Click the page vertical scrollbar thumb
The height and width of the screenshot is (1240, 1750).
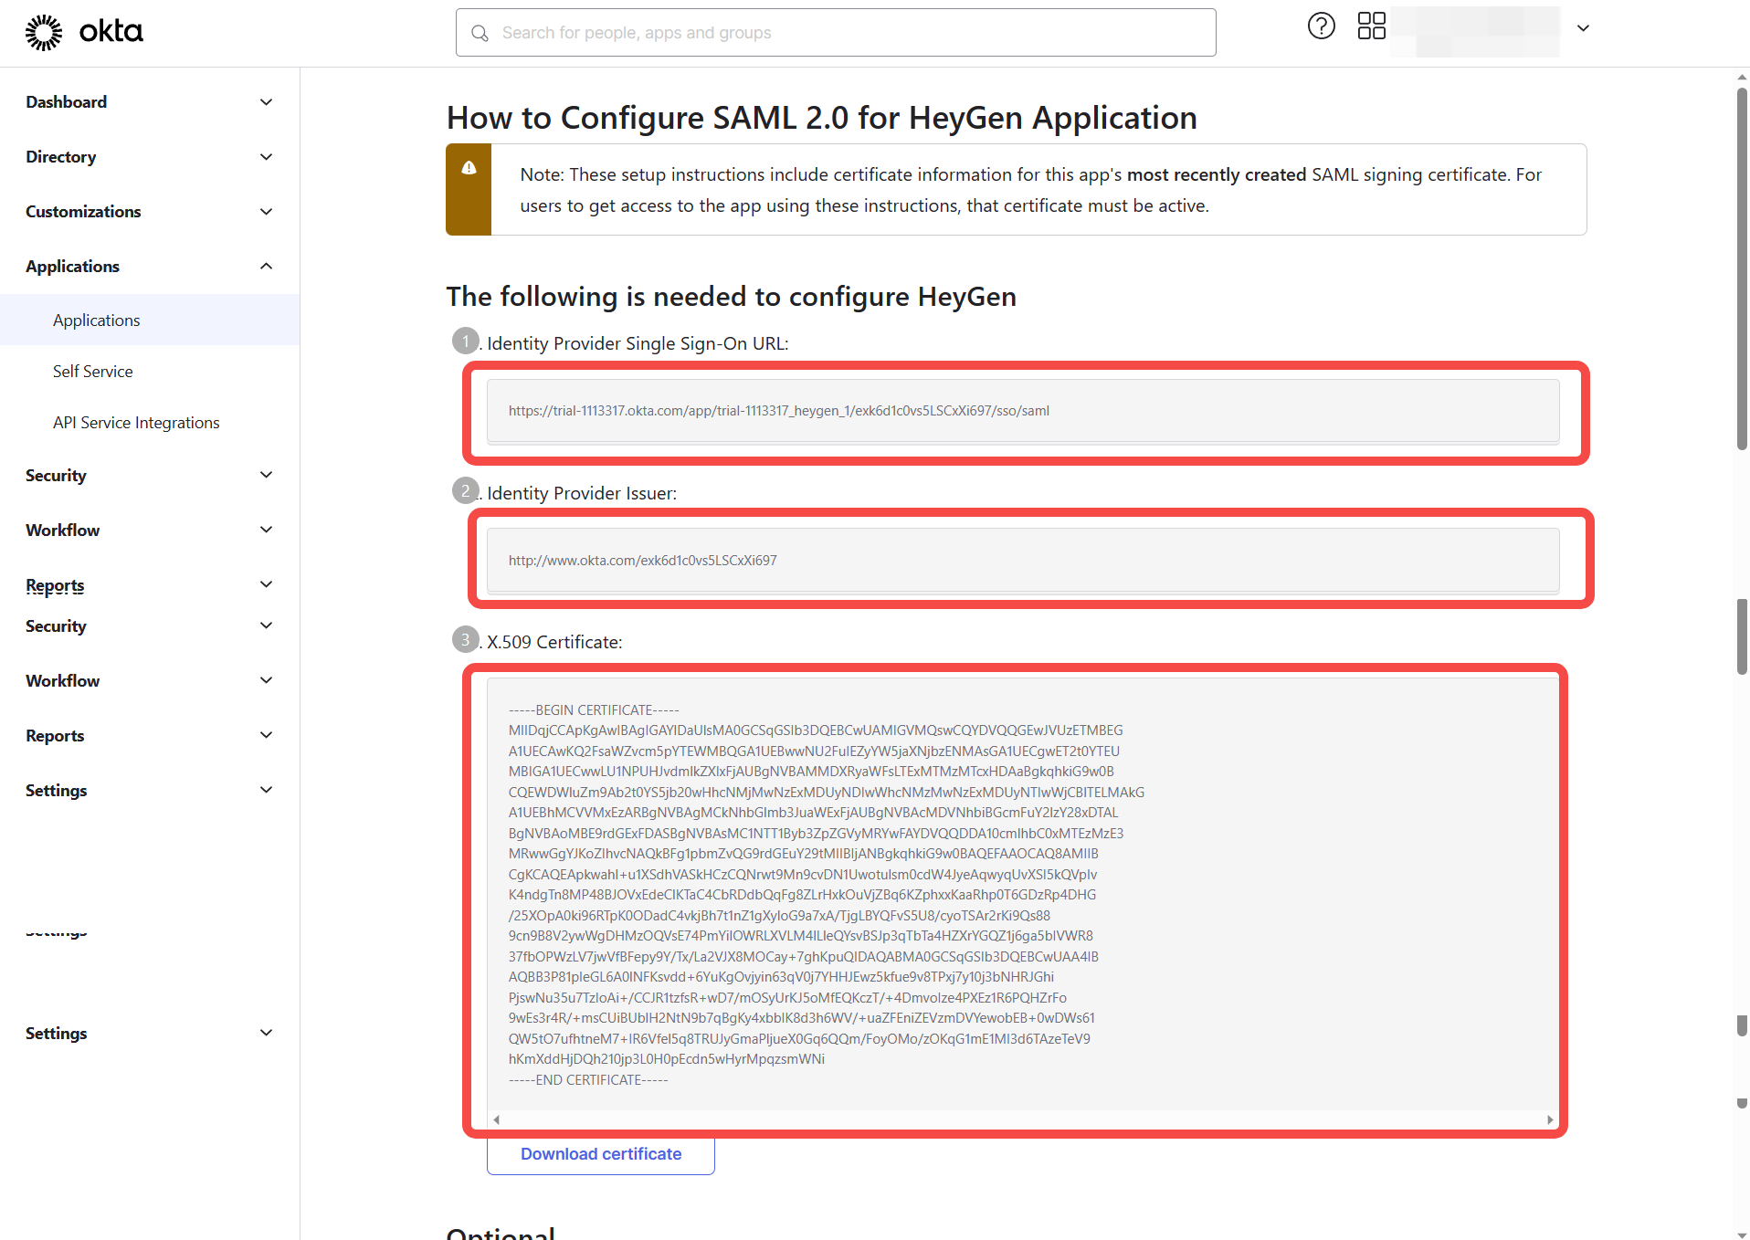click(1742, 268)
